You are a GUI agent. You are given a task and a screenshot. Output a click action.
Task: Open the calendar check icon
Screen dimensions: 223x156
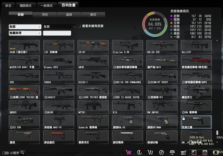pyautogui.click(x=205, y=152)
